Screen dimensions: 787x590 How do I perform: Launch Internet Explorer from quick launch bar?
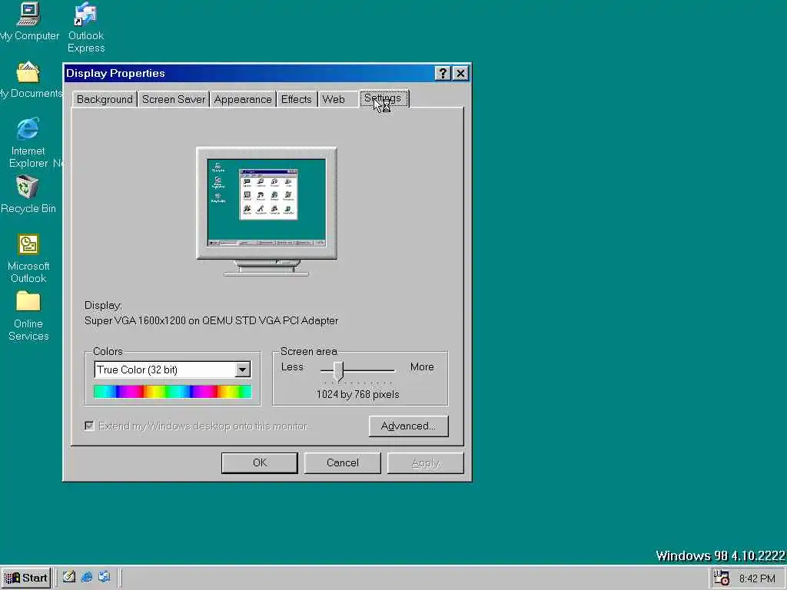point(87,577)
